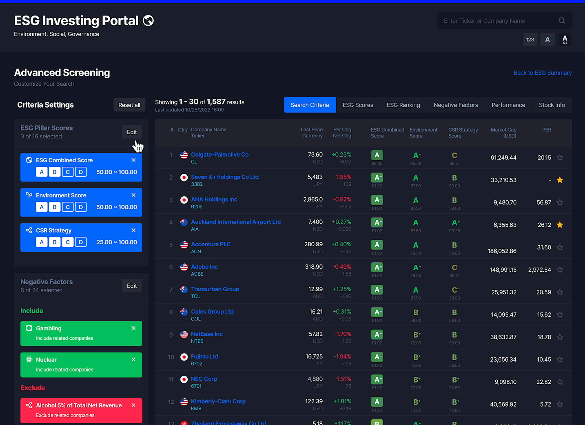Image resolution: width=585 pixels, height=425 pixels.
Task: Toggle grade B in CSR Strategy
Action: click(x=55, y=242)
